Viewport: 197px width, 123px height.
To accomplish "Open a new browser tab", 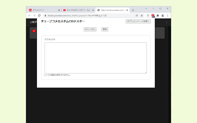I will pyautogui.click(x=133, y=10).
